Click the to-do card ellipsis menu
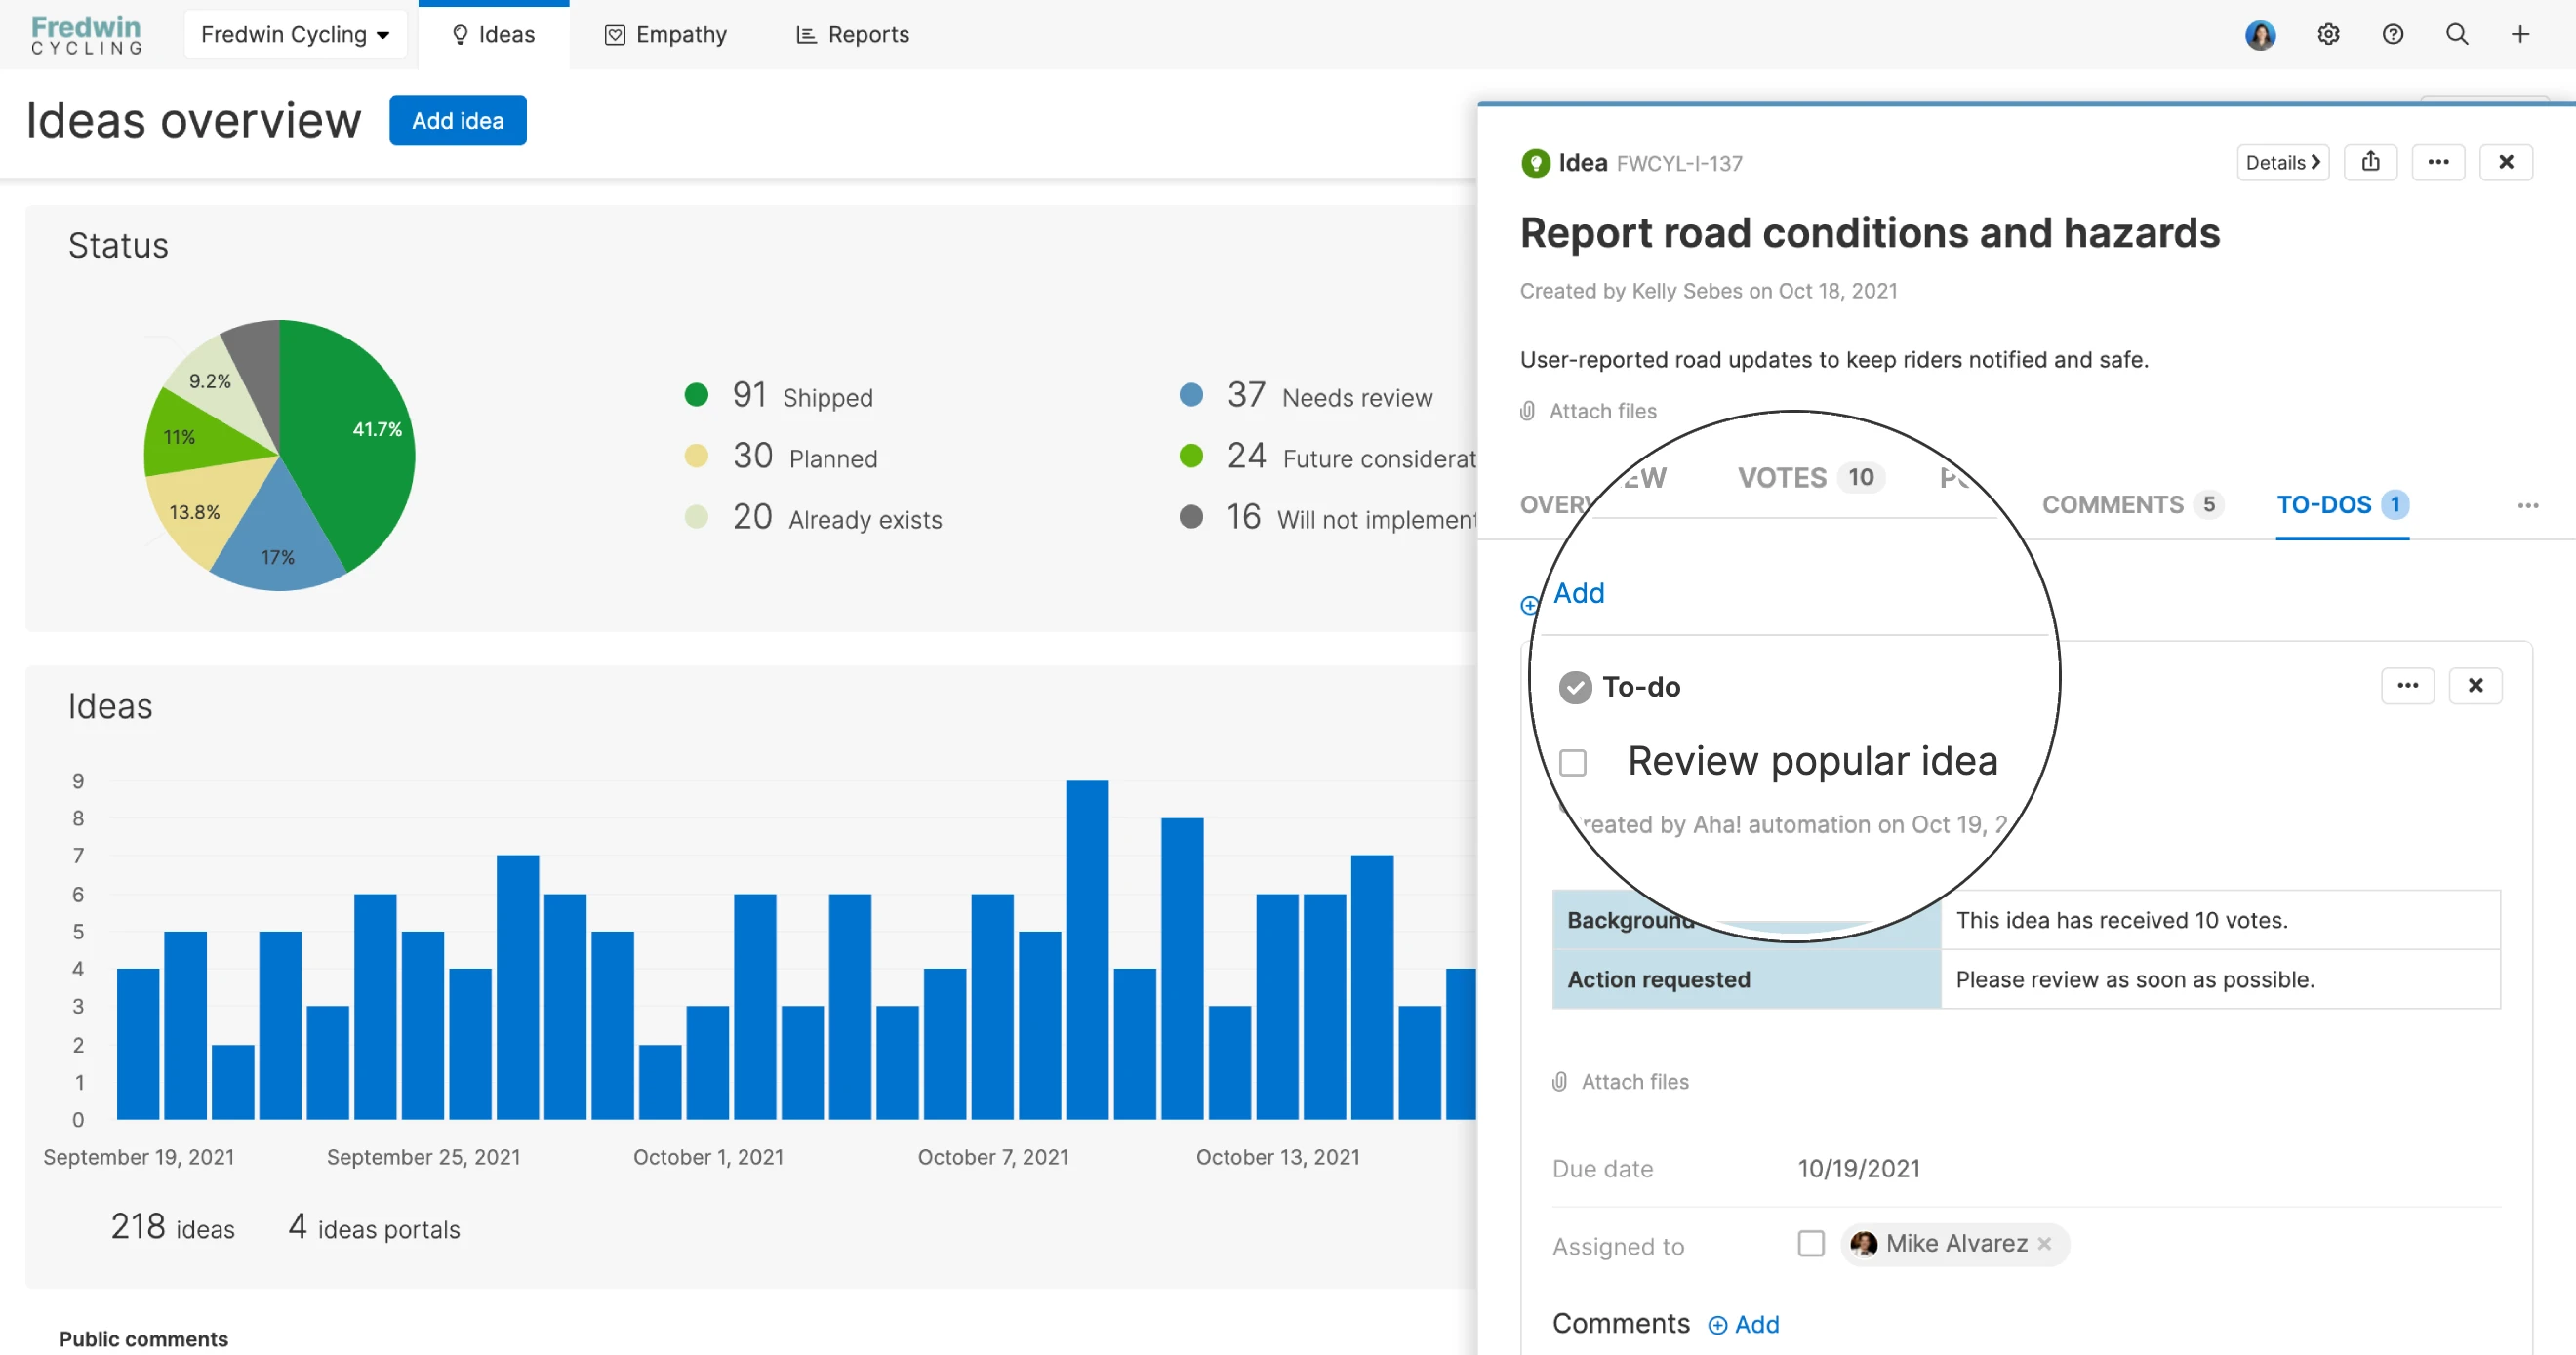Image resolution: width=2576 pixels, height=1355 pixels. coord(2407,685)
